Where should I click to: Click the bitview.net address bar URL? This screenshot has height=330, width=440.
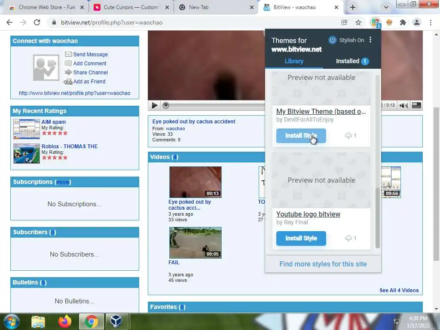(x=112, y=22)
